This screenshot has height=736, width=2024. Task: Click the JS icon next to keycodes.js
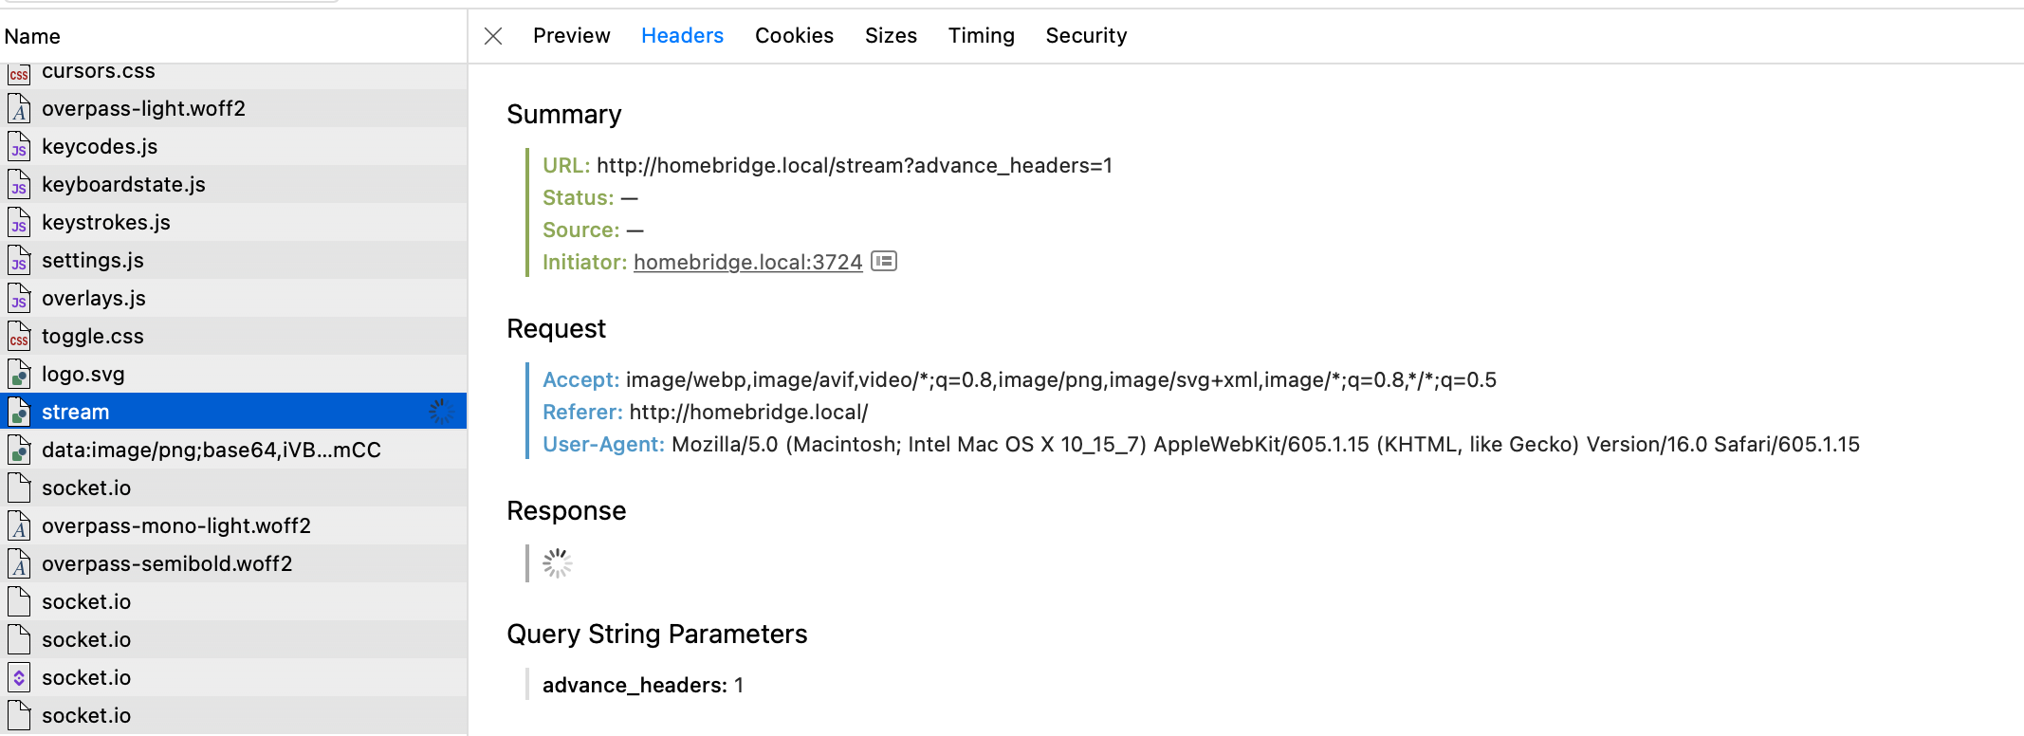[x=18, y=148]
